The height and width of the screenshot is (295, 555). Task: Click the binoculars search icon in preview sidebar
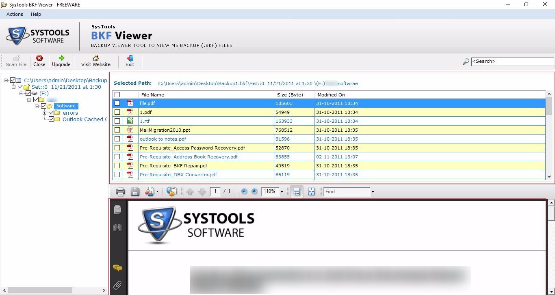tap(117, 227)
